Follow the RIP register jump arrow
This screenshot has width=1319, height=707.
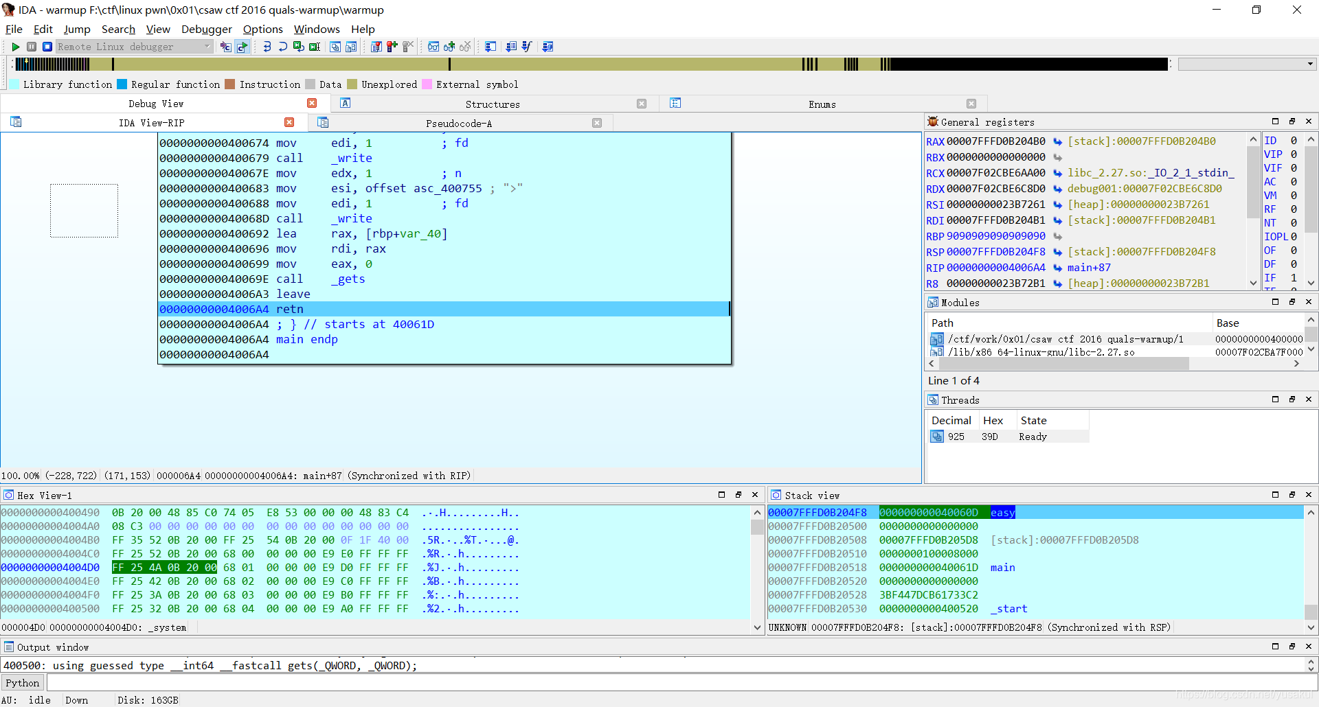pyautogui.click(x=1058, y=268)
